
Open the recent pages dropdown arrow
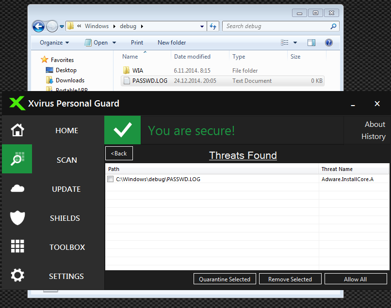pyautogui.click(x=62, y=26)
